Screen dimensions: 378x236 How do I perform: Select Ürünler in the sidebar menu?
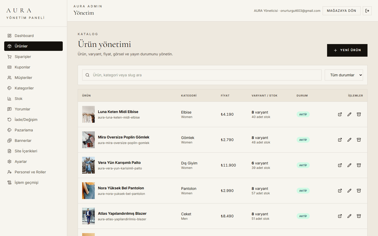(33, 46)
